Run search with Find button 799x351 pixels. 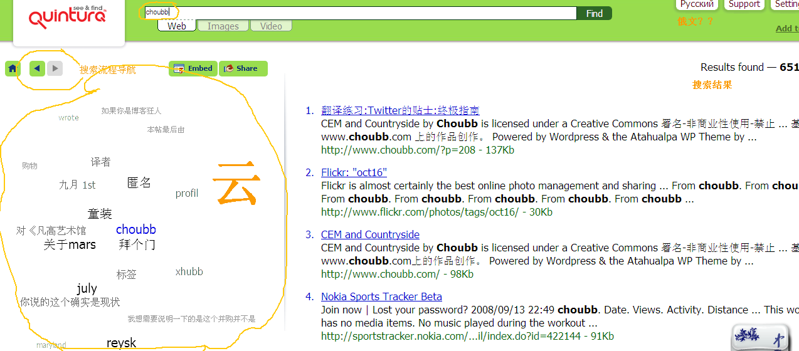[595, 13]
